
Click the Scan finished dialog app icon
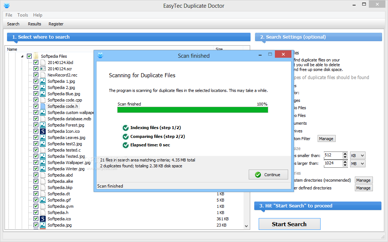(100, 56)
